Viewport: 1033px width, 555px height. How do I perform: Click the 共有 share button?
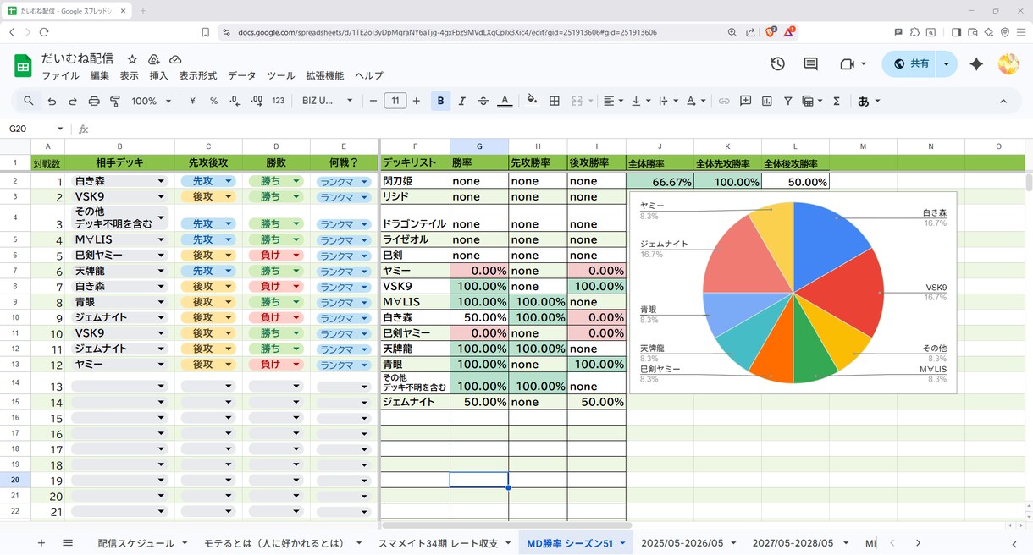click(919, 64)
